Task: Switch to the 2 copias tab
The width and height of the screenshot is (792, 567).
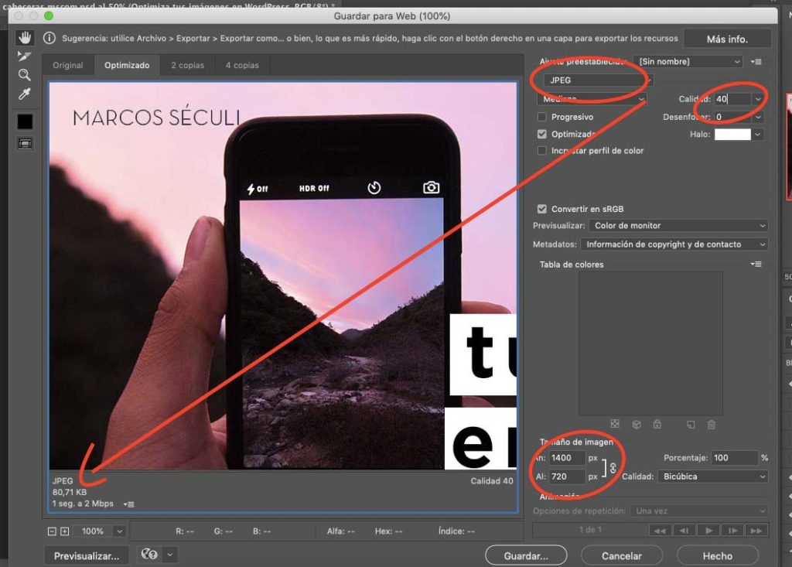Action: pos(187,65)
